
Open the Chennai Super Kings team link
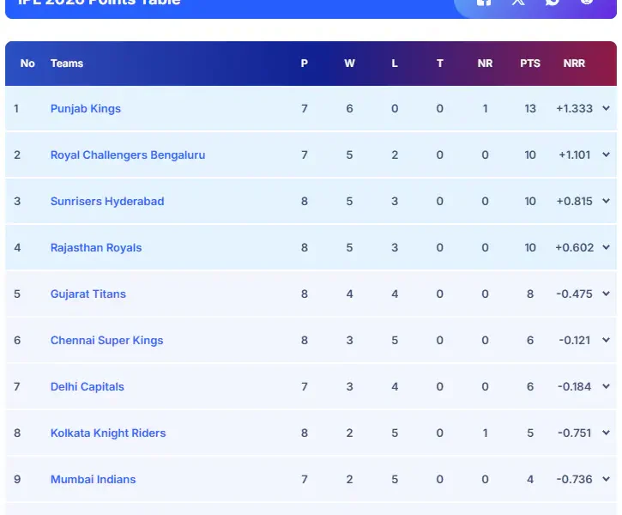[106, 341]
